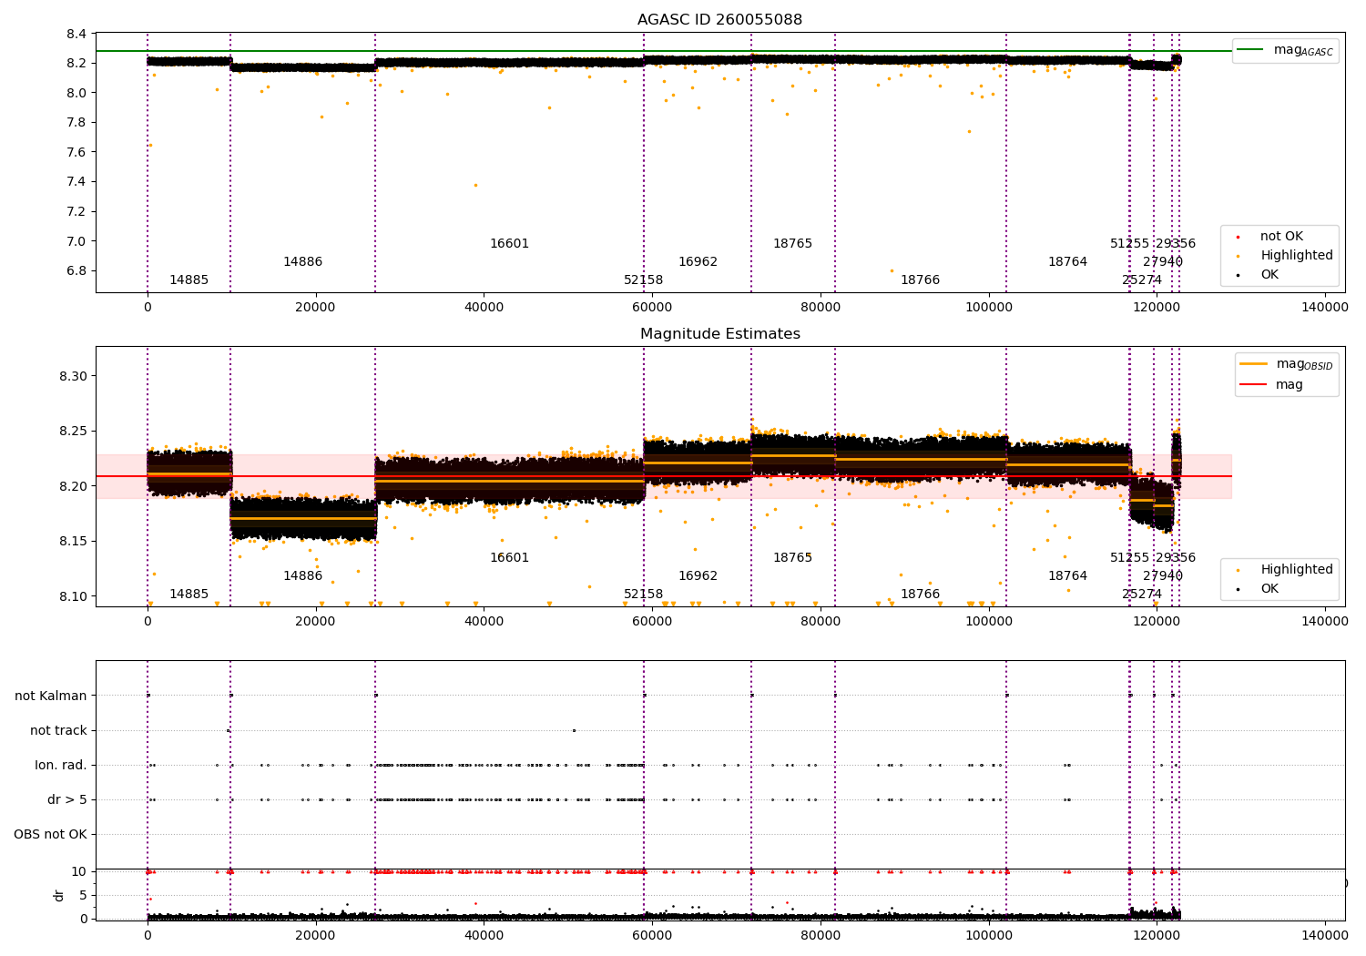The width and height of the screenshot is (1366, 956).
Task: Click the 8.25 y-axis tick label
Action: point(73,432)
